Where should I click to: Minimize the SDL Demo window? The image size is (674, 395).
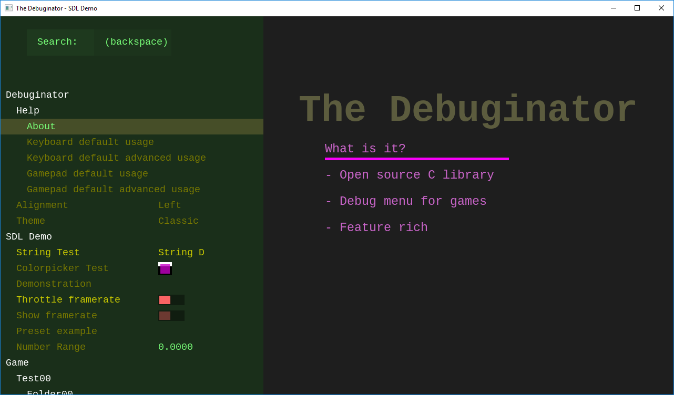pos(613,8)
